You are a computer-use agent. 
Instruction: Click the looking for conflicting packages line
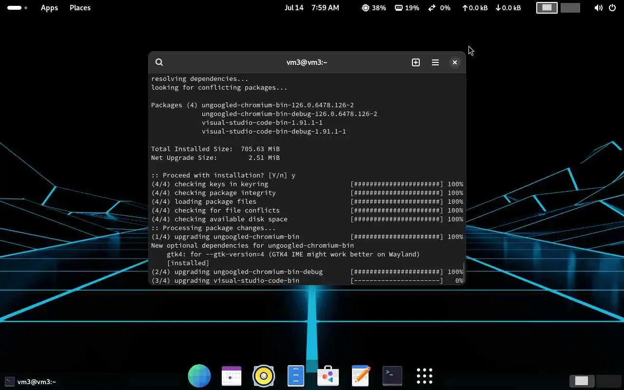point(219,88)
